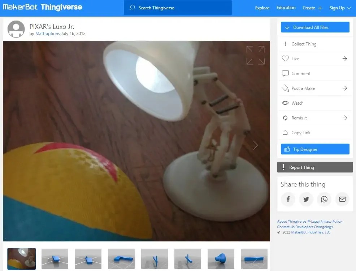The image size is (356, 271).
Task: Click the Watch eye icon
Action: coord(286,103)
